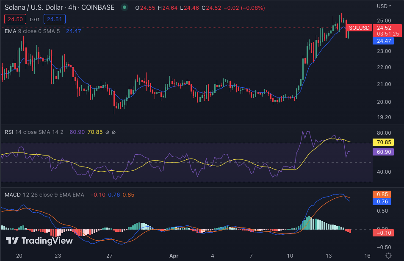404x261 pixels.
Task: Click the RSI legend yellow value 70.85
Action: (95, 132)
